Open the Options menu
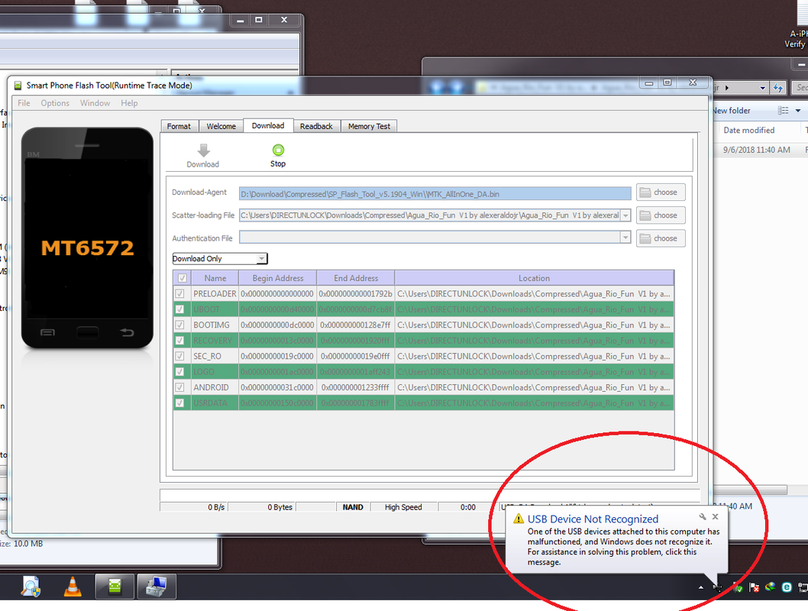The image size is (808, 611). pos(55,103)
